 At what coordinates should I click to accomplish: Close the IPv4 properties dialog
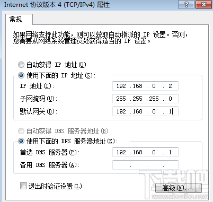(203, 4)
